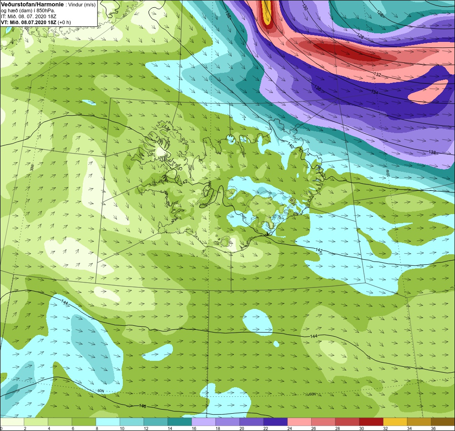Screen dimensions: 455x431
Task: Click the 2–4 m/s pale green legend swatch
Action: pos(36,421)
